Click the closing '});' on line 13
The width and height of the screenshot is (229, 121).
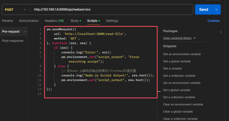[x=49, y=89]
